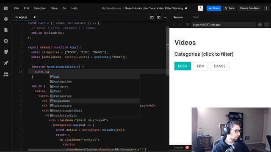Open the GitHub sidebar icon

[6, 52]
